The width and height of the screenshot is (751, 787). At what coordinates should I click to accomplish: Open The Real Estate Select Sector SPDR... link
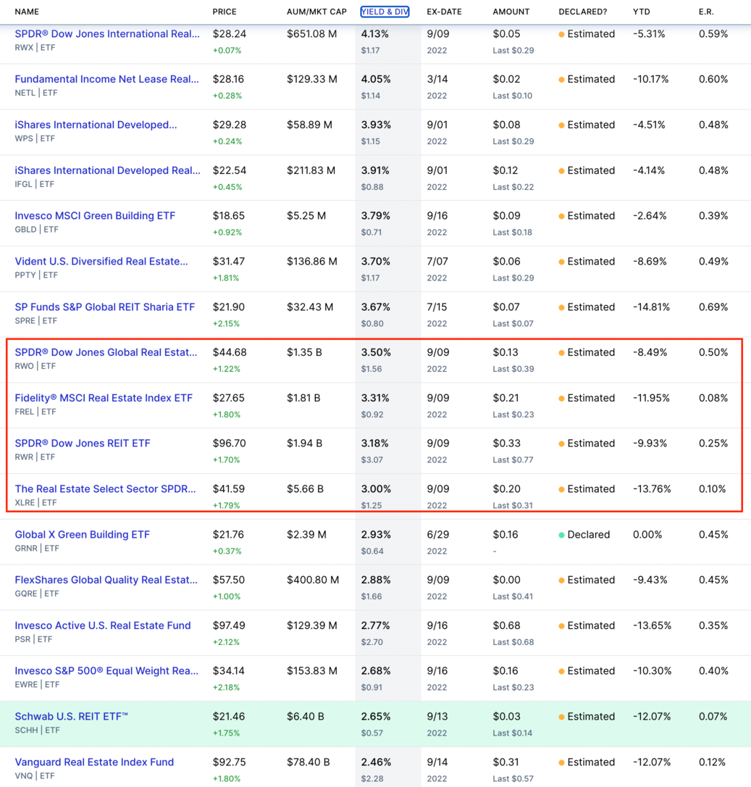105,488
